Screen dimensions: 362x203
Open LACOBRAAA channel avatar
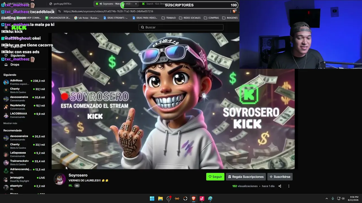coord(6,115)
